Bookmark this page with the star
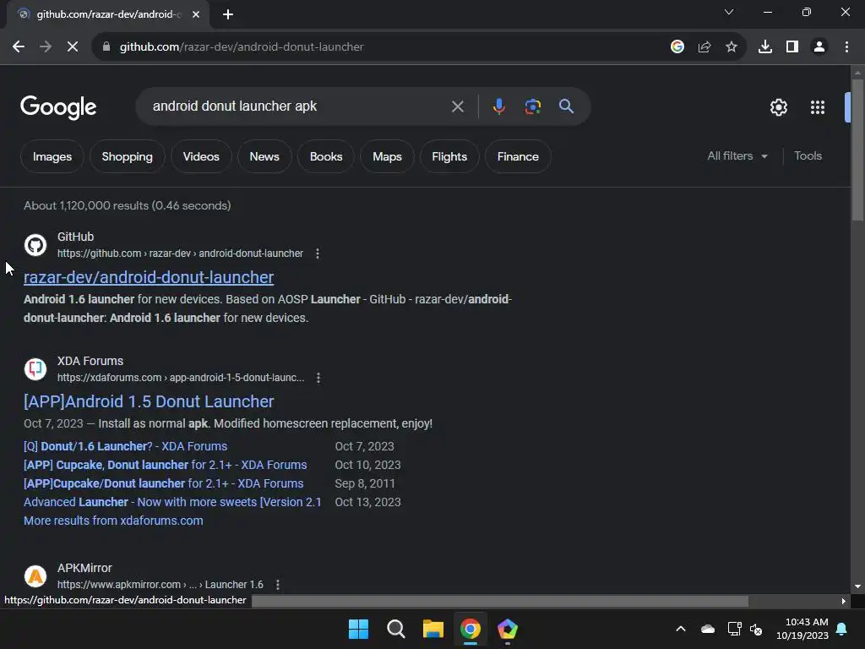 click(x=732, y=47)
